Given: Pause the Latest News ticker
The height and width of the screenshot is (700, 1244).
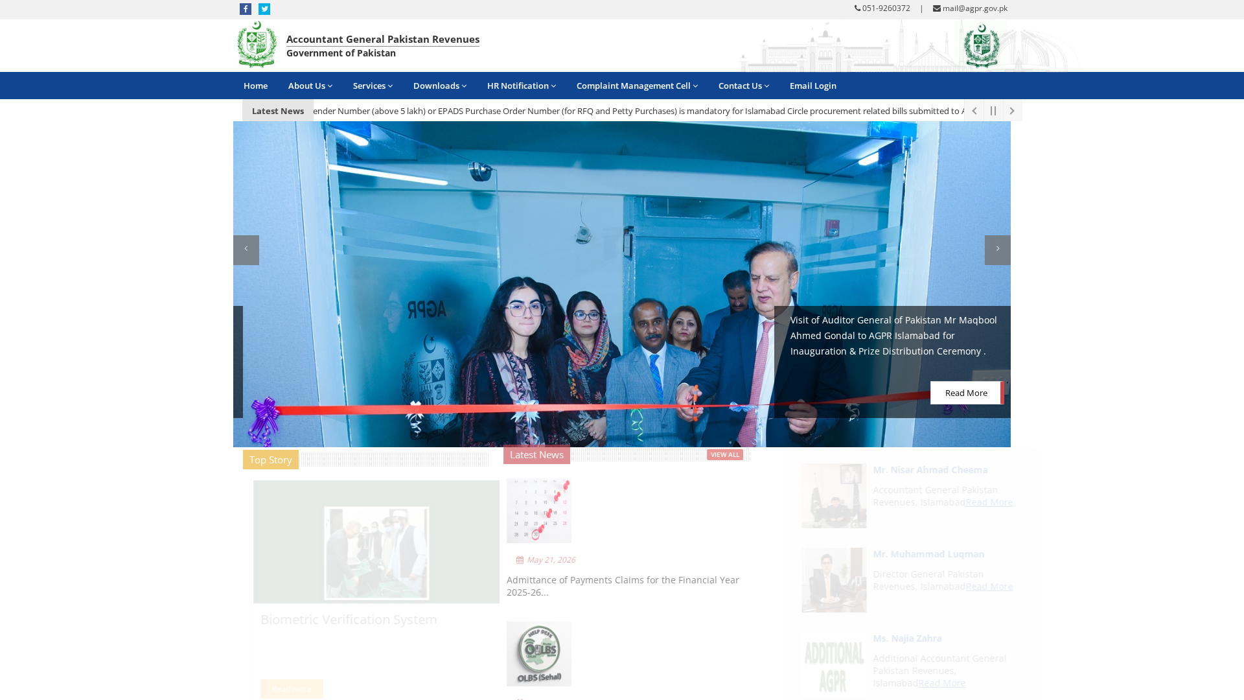Looking at the screenshot, I should click(993, 111).
